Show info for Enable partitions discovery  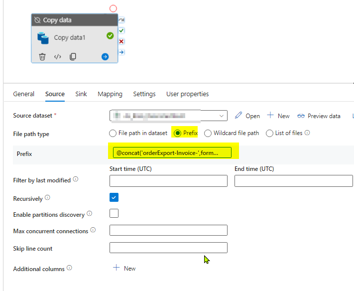(x=90, y=213)
